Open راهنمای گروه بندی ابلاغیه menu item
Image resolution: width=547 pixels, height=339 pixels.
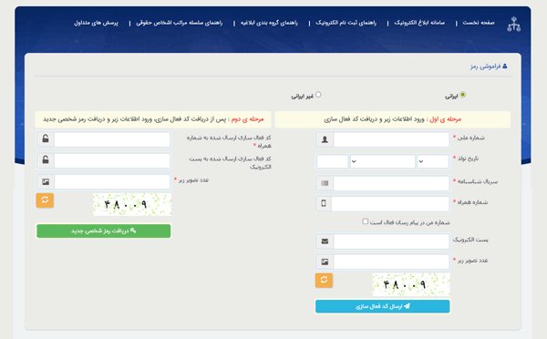click(x=269, y=23)
